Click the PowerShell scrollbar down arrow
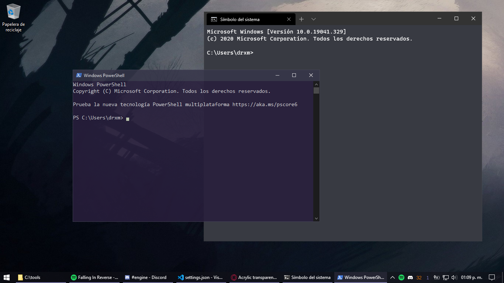 (316, 218)
